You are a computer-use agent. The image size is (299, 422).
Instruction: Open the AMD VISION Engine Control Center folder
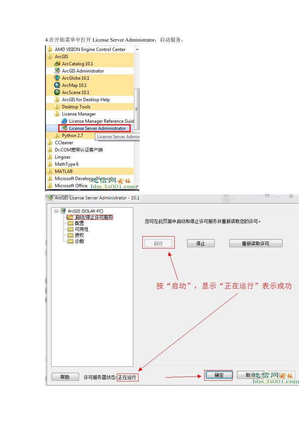point(89,49)
